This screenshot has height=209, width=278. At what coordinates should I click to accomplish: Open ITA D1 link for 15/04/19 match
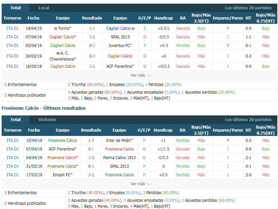[x=13, y=141]
